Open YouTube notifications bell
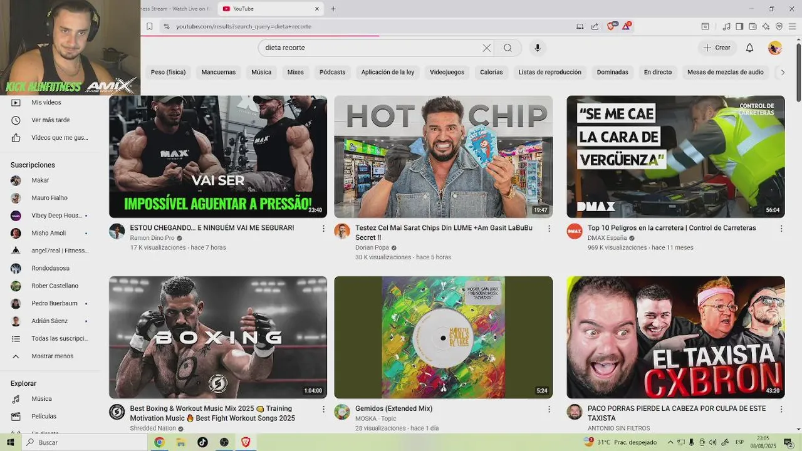The width and height of the screenshot is (802, 451). 749,48
